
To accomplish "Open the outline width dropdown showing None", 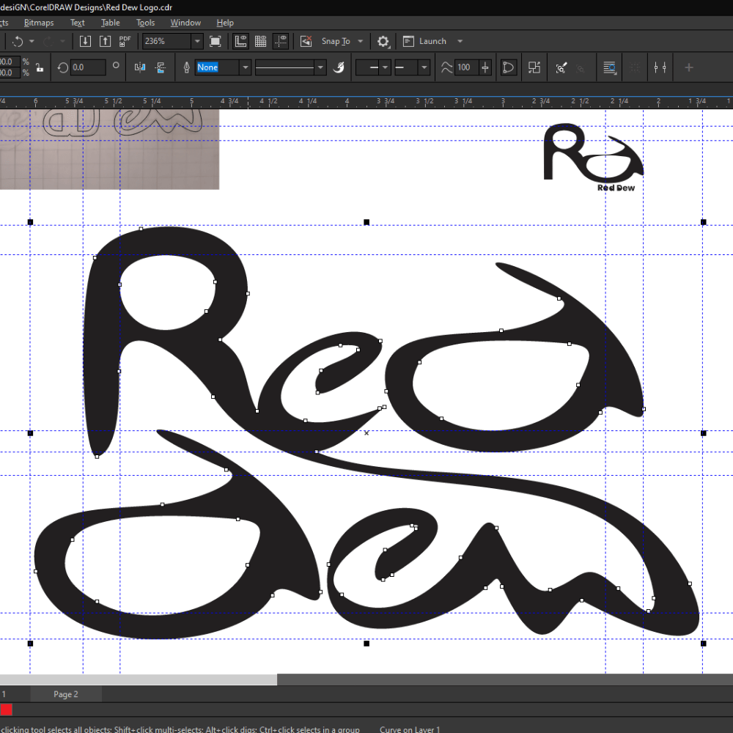I will click(246, 67).
